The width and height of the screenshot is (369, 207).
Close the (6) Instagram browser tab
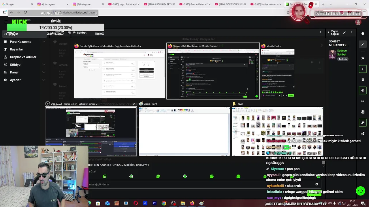(x=67, y=4)
